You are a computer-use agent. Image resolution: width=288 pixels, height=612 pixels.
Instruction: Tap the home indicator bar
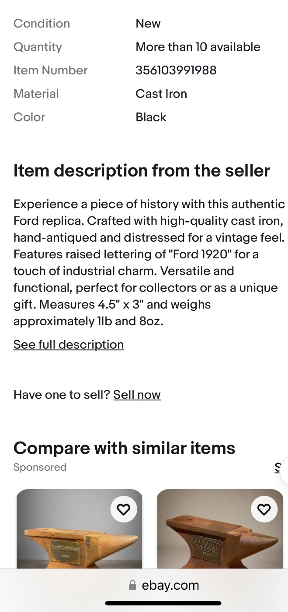click(x=163, y=603)
